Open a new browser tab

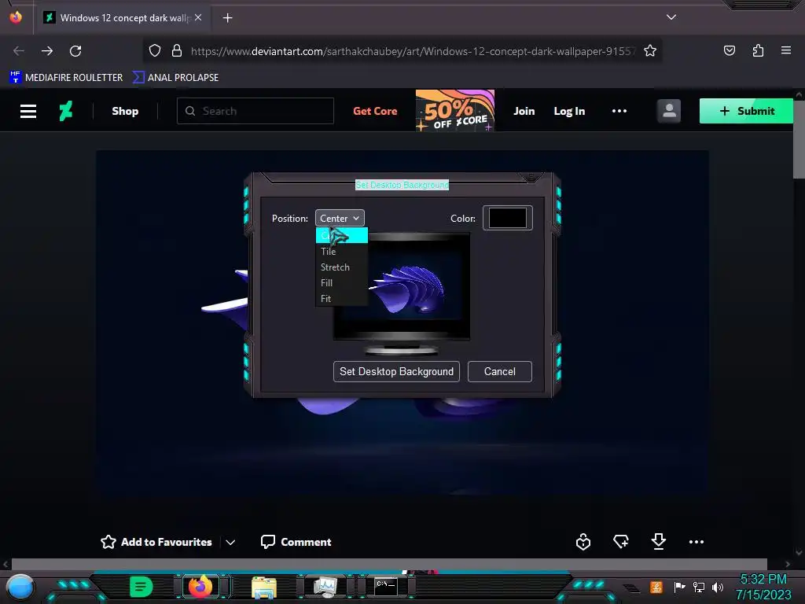pos(227,18)
